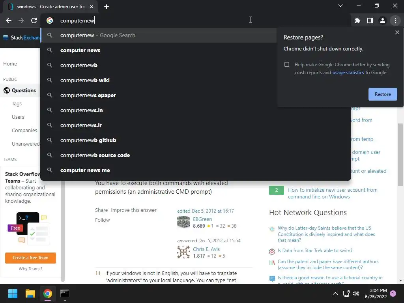The width and height of the screenshot is (404, 303).
Task: Toggle the browser side panel icon
Action: pyautogui.click(x=370, y=21)
